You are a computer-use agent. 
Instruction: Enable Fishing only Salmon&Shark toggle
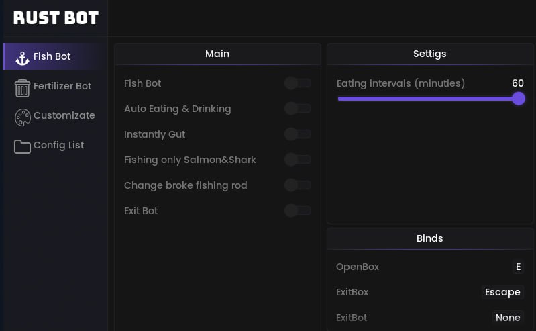297,160
